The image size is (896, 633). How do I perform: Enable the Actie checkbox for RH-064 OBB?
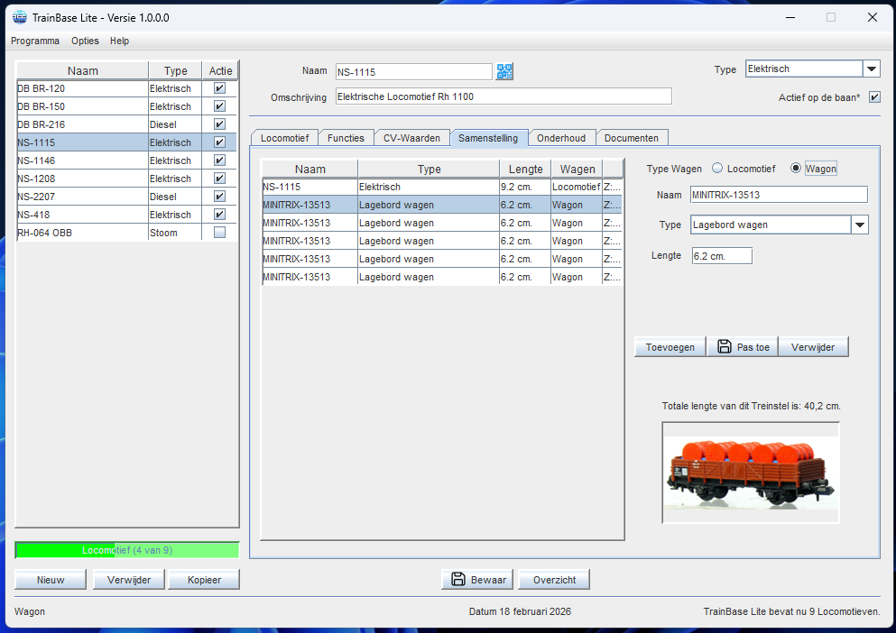tap(219, 233)
